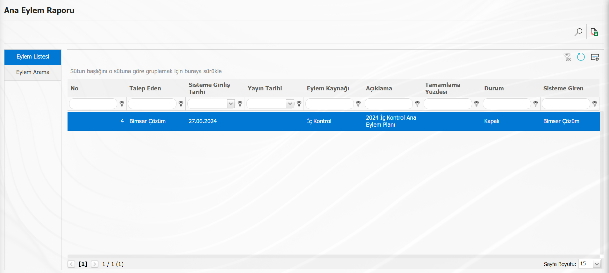Focus the Talep Eden filter input
Screen dimensions: 609x273
[x=152, y=104]
